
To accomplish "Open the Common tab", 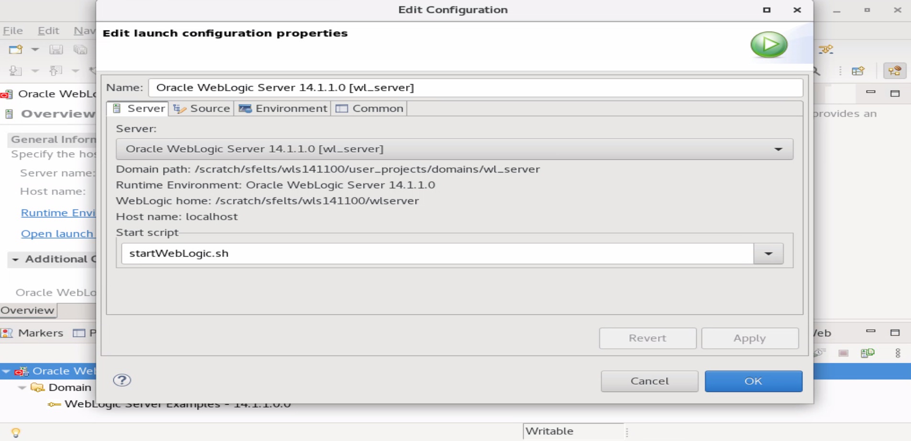I will coord(369,108).
